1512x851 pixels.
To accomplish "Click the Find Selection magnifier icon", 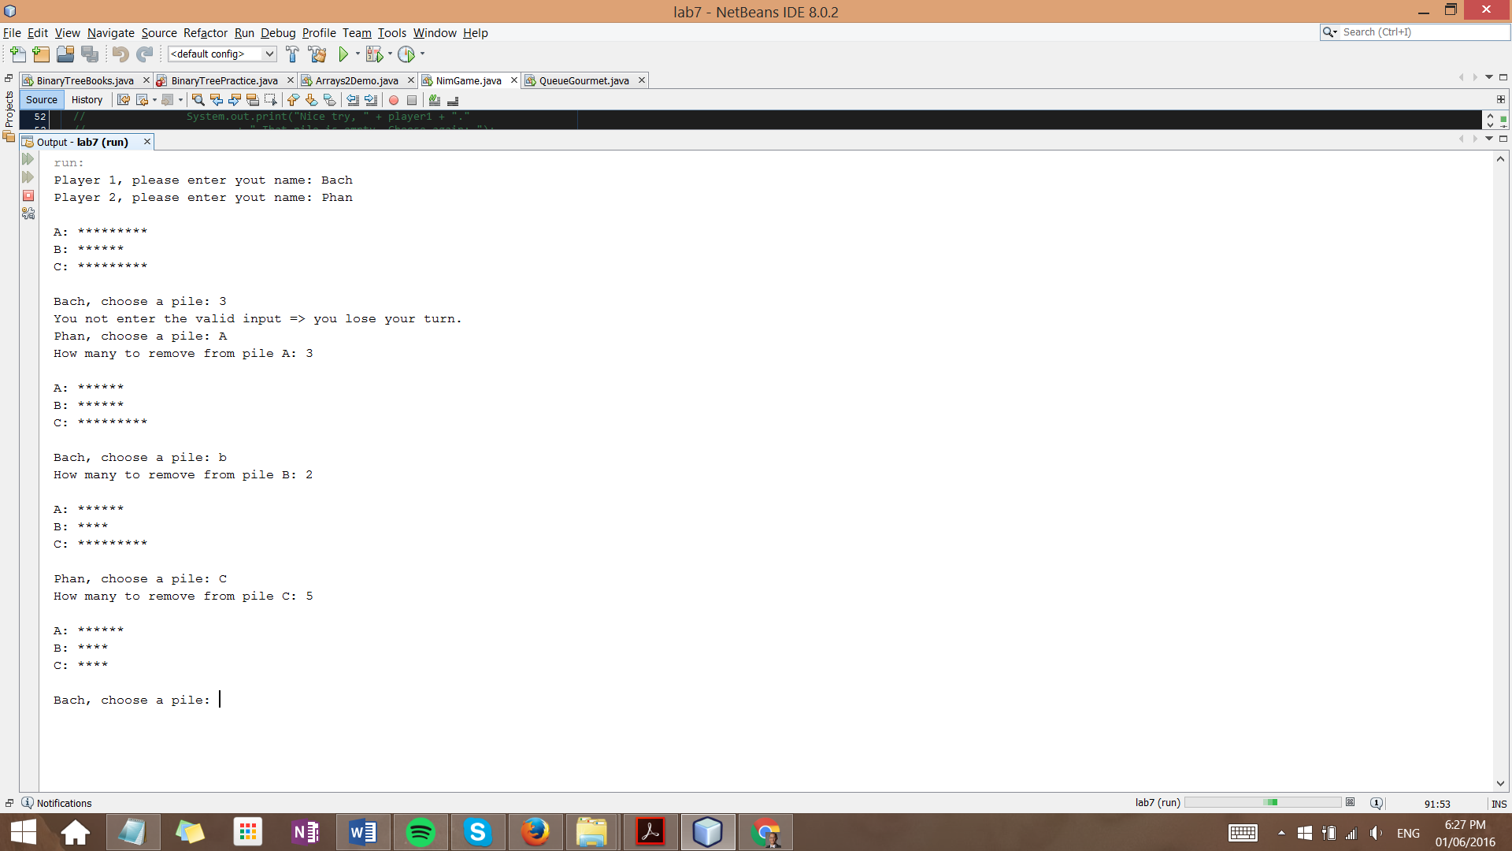I will point(198,100).
